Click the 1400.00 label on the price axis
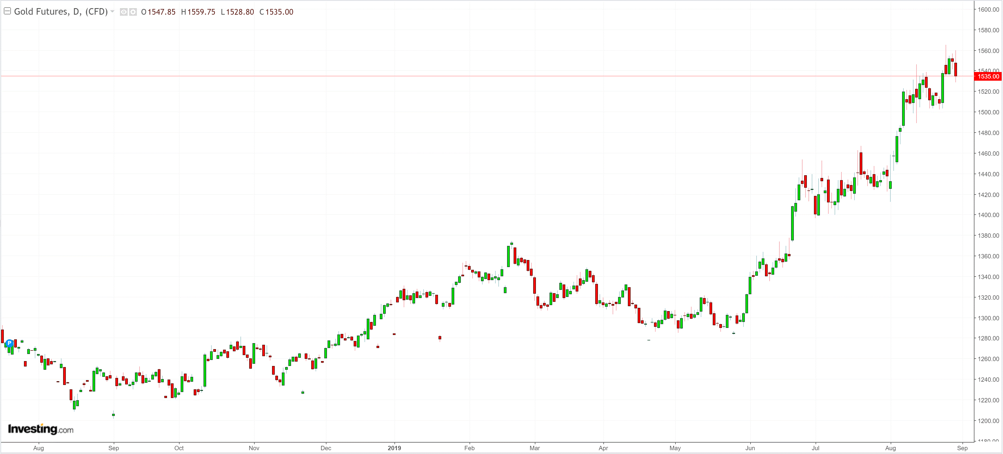The image size is (1003, 454). [988, 215]
